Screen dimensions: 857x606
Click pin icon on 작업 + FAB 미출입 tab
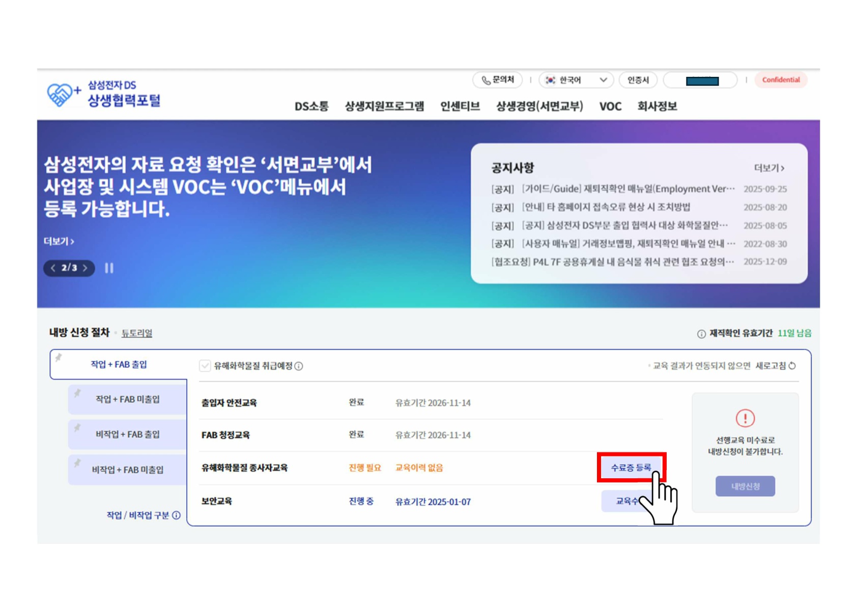tap(77, 393)
